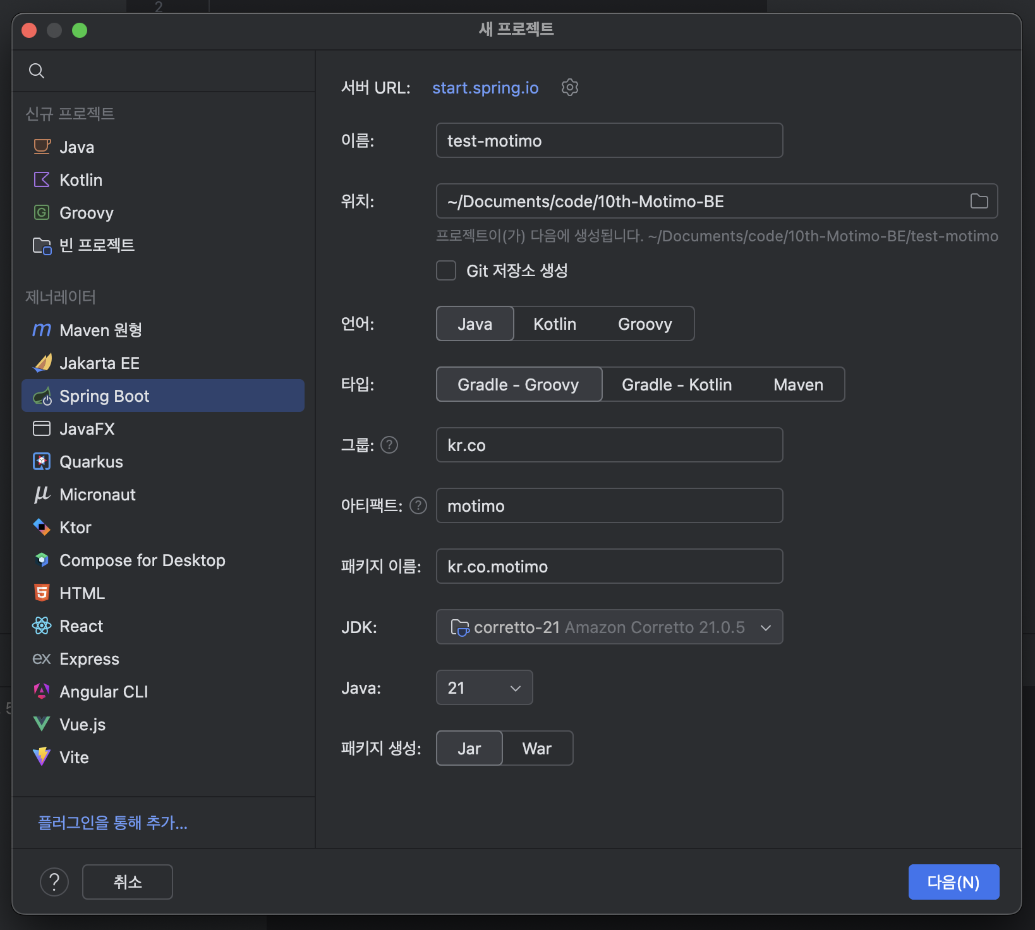Click the Java coffee cup icon
Viewport: 1035px width, 930px height.
point(42,147)
